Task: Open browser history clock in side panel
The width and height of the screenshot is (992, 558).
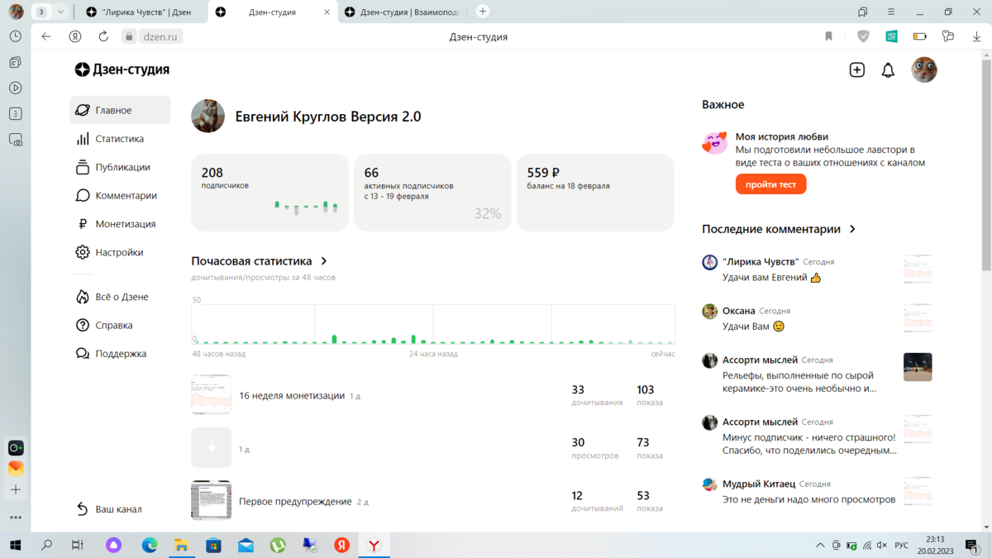Action: click(16, 36)
